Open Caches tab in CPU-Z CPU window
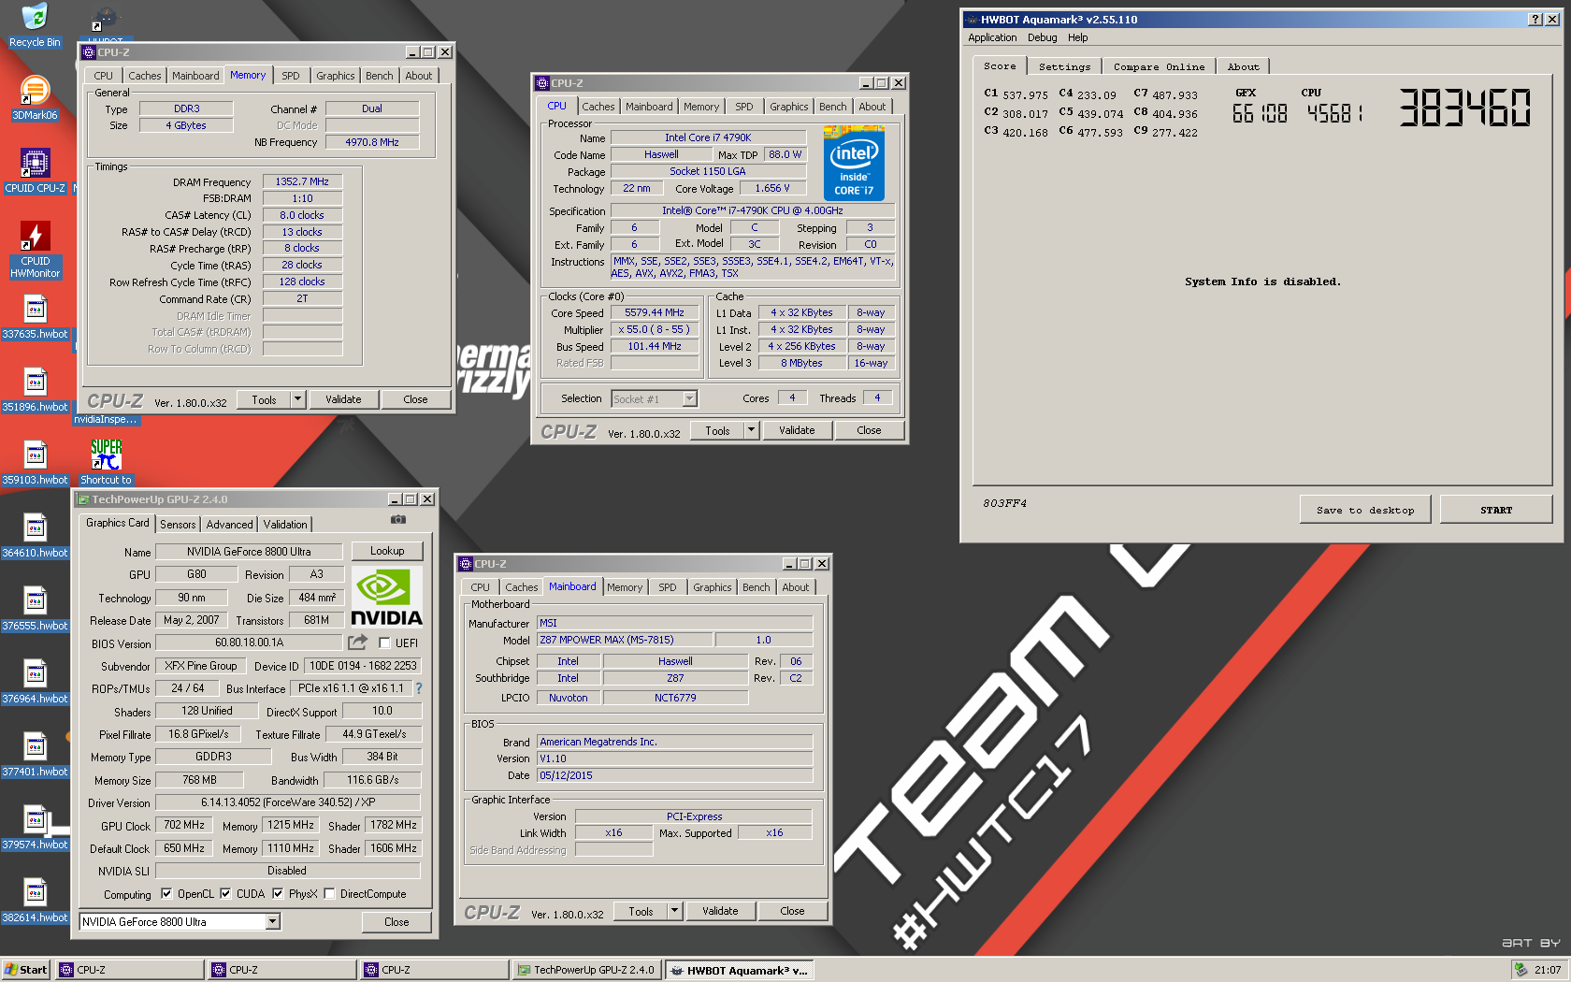 (x=598, y=107)
